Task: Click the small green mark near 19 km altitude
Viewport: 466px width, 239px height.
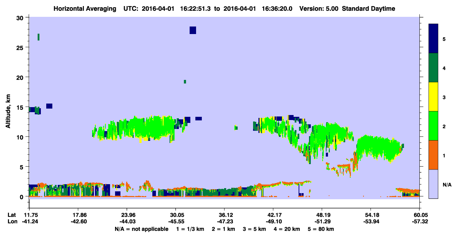Action: [x=185, y=82]
